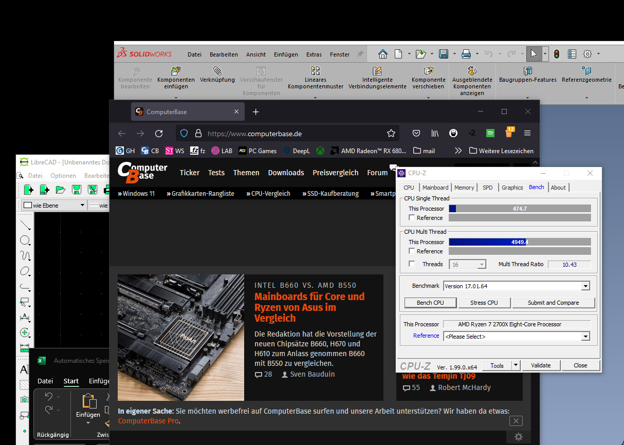
Task: Toggle CPU Single Thread Reference checkbox
Action: click(x=412, y=218)
